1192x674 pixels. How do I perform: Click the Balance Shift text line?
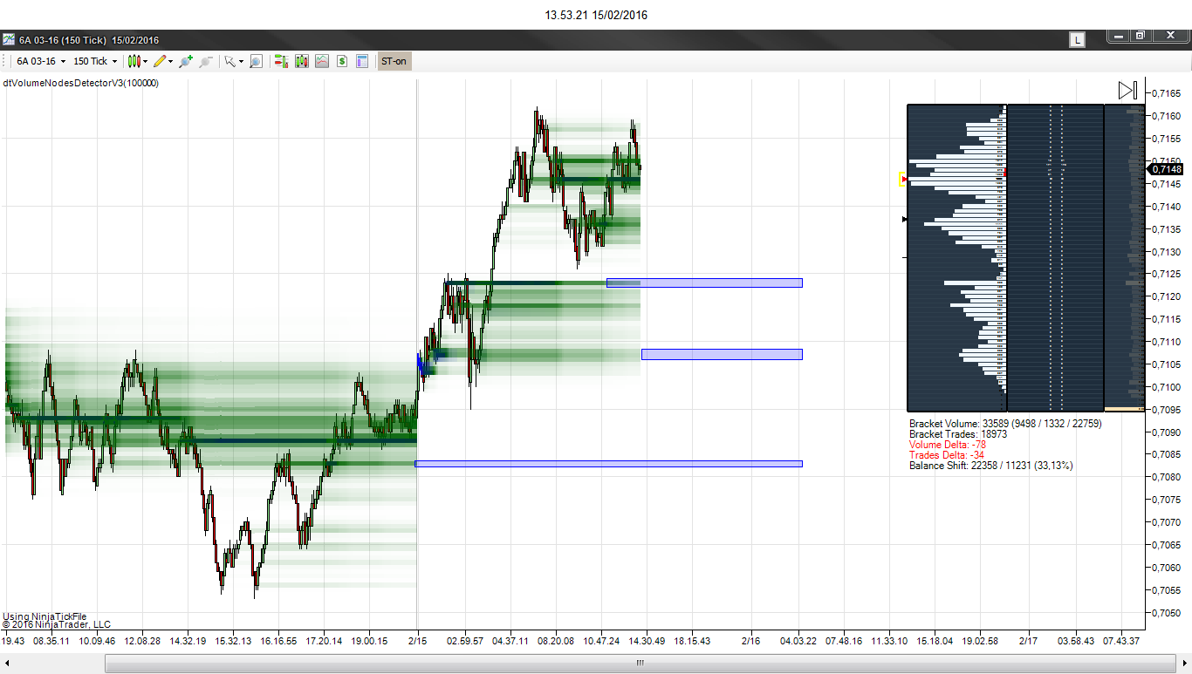coord(991,466)
